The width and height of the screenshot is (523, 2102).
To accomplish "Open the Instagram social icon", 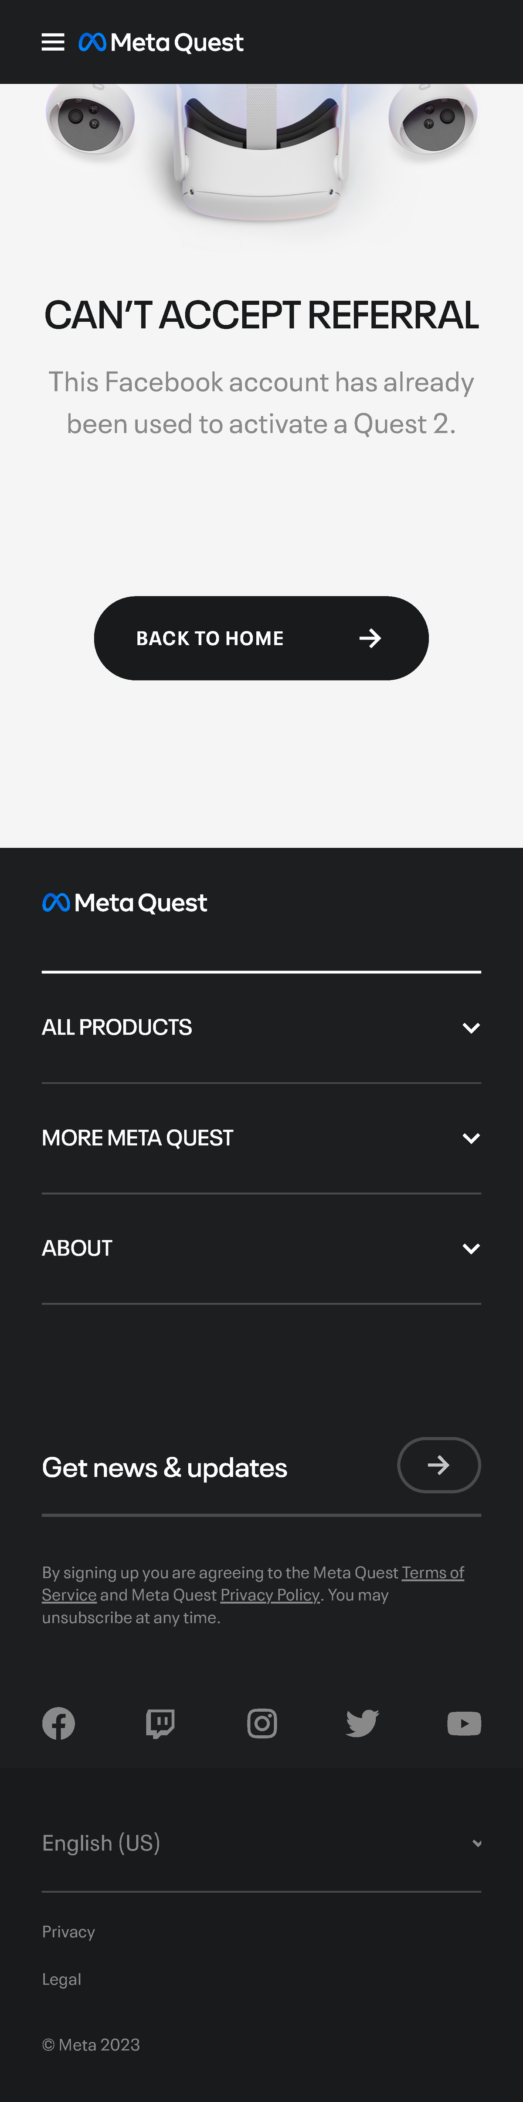I will click(261, 1724).
